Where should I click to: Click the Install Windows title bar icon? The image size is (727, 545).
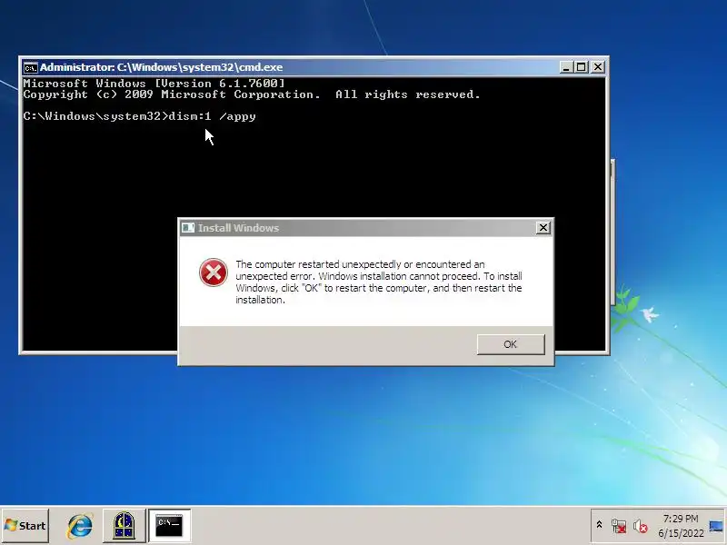click(188, 228)
